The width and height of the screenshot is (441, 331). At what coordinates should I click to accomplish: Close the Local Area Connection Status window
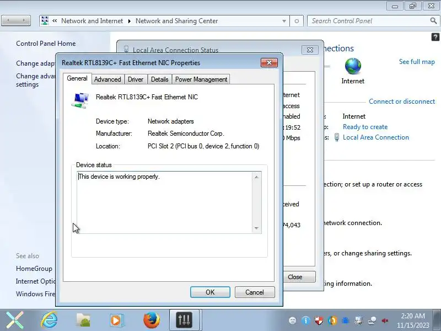point(310,50)
